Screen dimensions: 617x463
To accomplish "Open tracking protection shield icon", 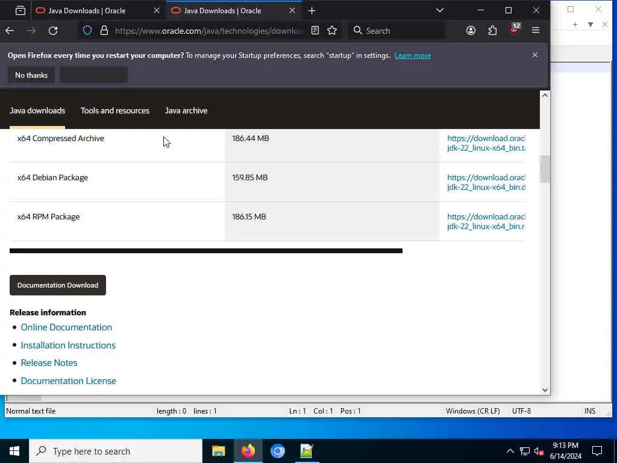I will pos(87,30).
